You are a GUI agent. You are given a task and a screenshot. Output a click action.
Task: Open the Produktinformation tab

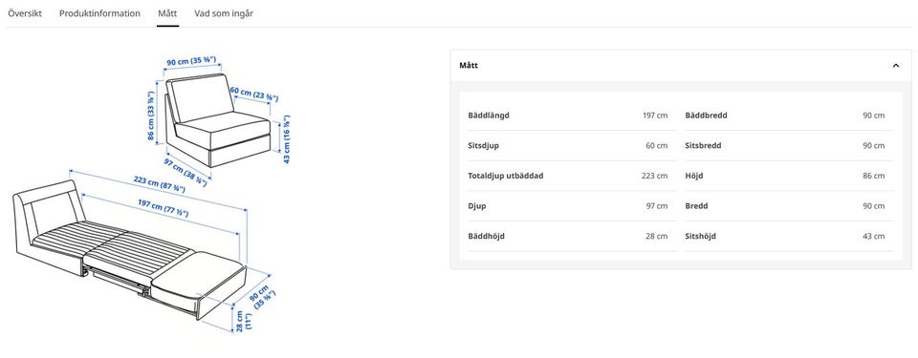click(99, 12)
